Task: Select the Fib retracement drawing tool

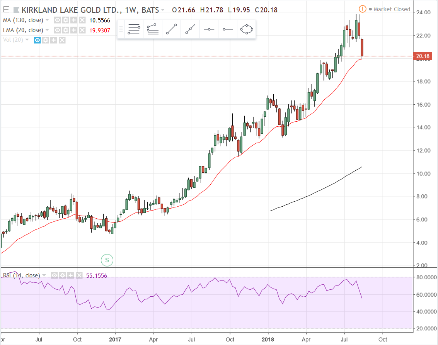Action: 134,29
